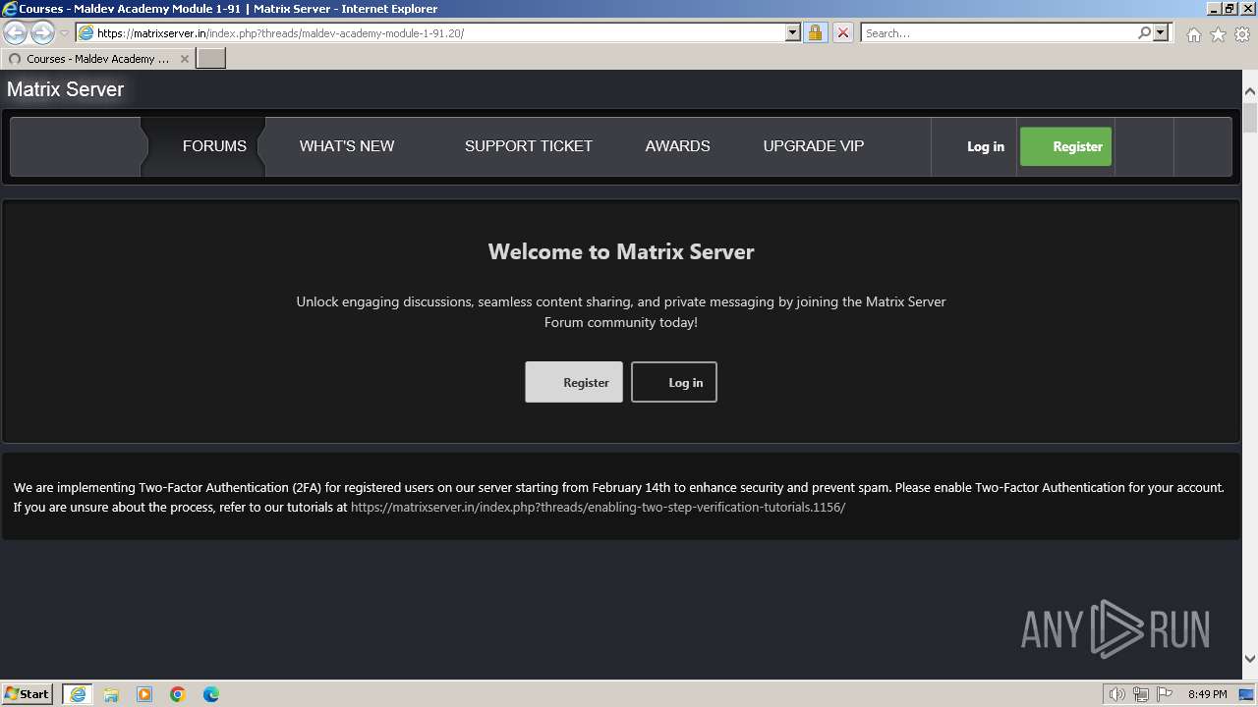Open the two-step verification tutorials link

click(598, 508)
